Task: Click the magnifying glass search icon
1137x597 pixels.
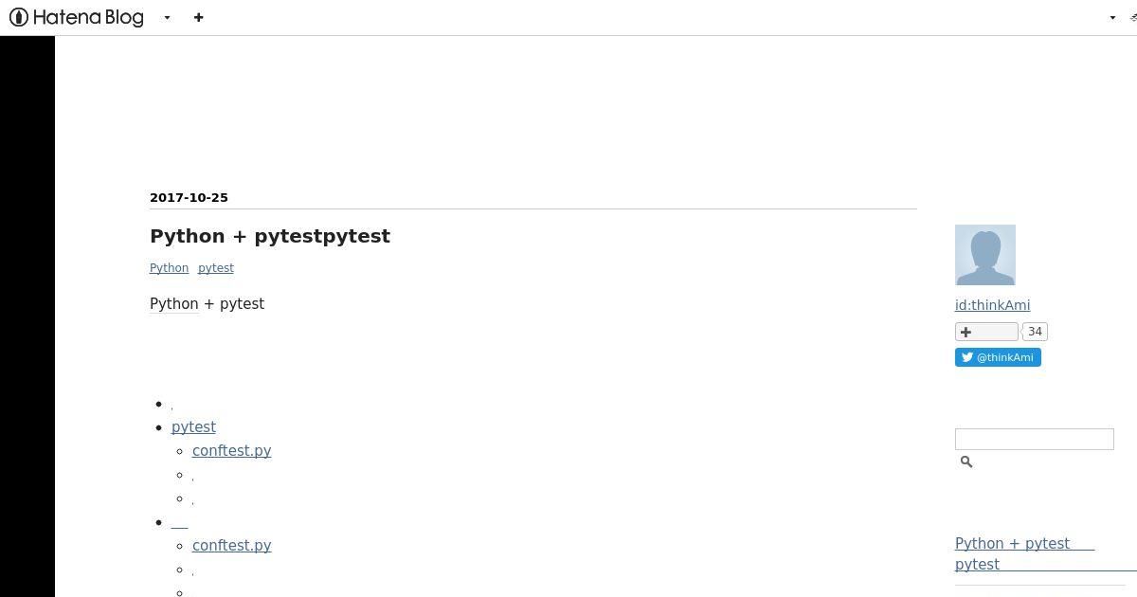Action: point(966,461)
